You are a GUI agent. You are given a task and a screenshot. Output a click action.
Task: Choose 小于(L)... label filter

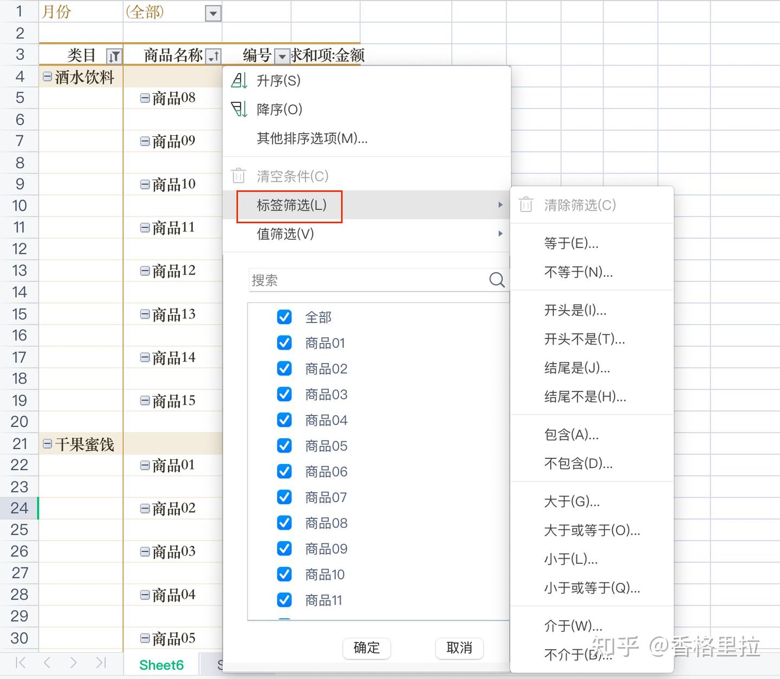pyautogui.click(x=592, y=559)
